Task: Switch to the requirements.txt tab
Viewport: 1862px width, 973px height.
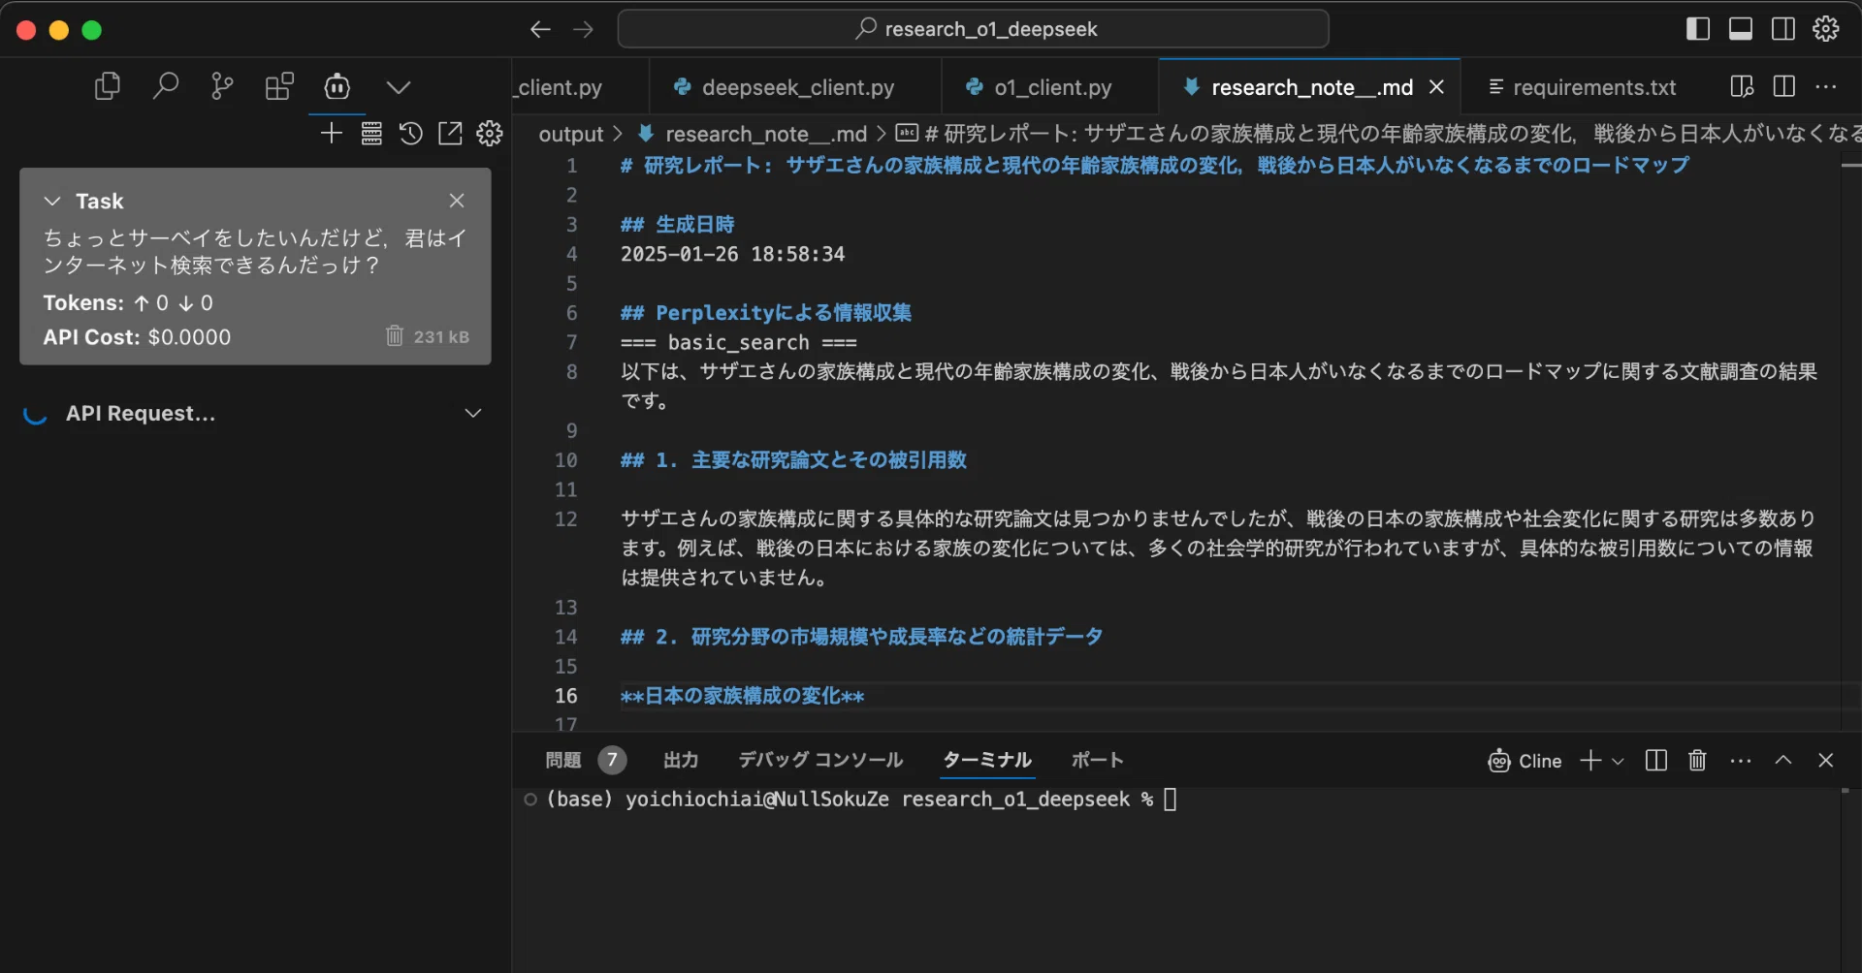Action: click(x=1583, y=87)
